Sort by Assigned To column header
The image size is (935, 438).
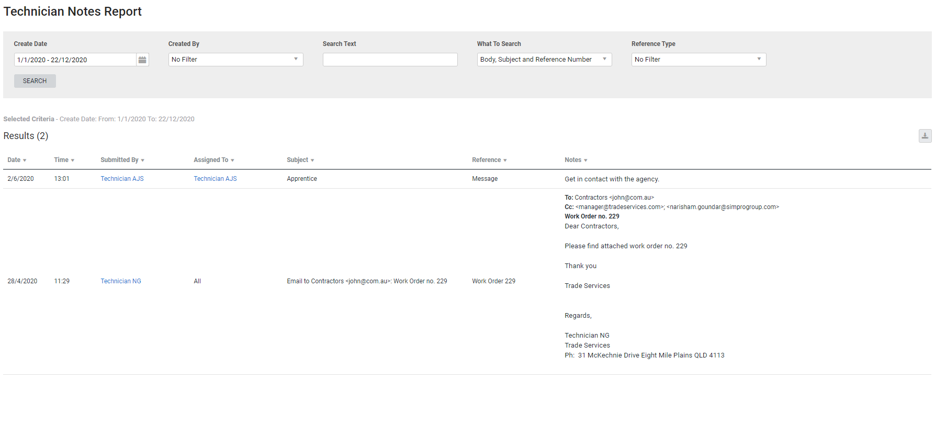[x=214, y=160]
